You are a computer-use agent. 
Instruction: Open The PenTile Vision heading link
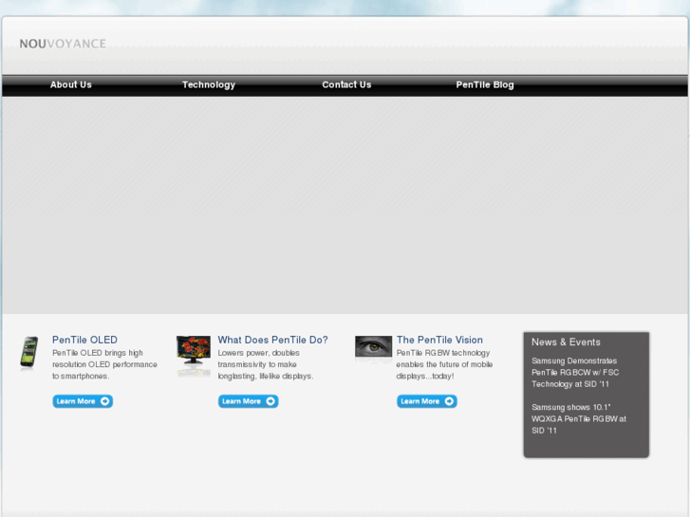pyautogui.click(x=439, y=340)
